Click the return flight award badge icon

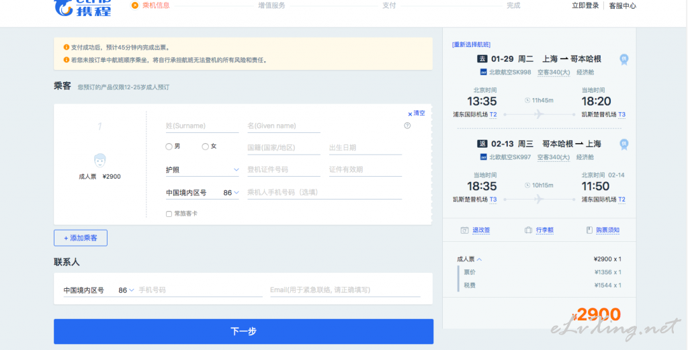[623, 144]
